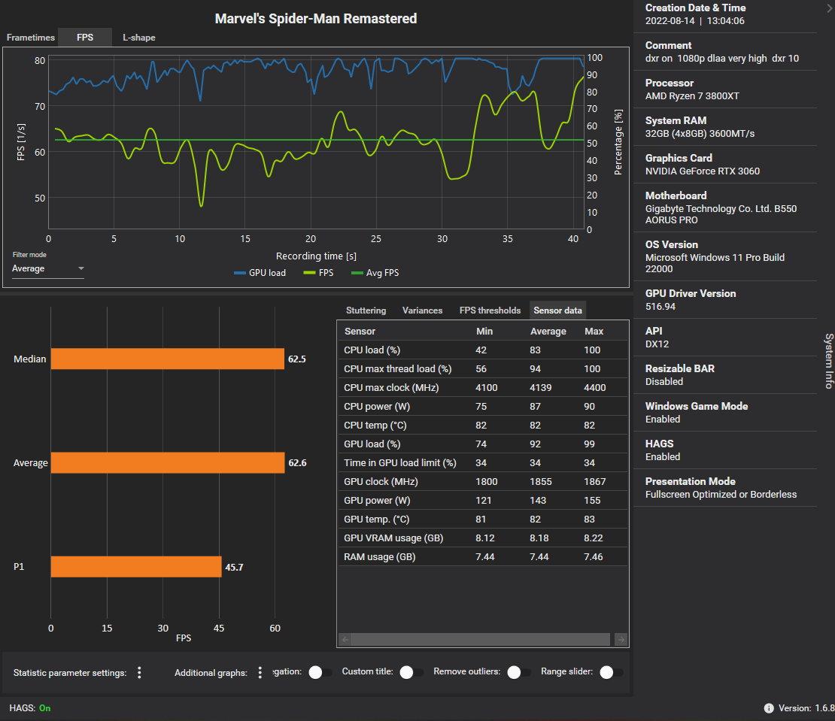This screenshot has height=721, width=835.
Task: Select the CPU power (W) row
Action: pyautogui.click(x=482, y=407)
